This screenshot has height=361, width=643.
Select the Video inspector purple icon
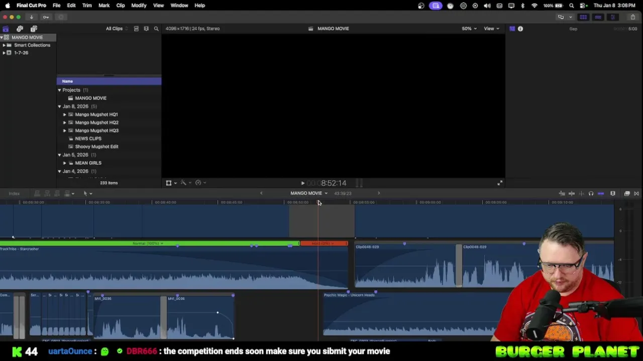click(512, 29)
